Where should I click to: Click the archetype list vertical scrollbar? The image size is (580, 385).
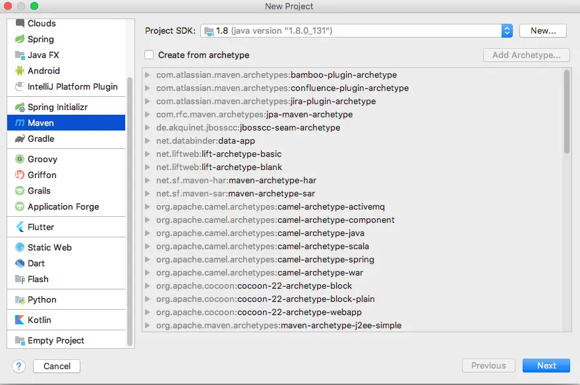tap(566, 111)
